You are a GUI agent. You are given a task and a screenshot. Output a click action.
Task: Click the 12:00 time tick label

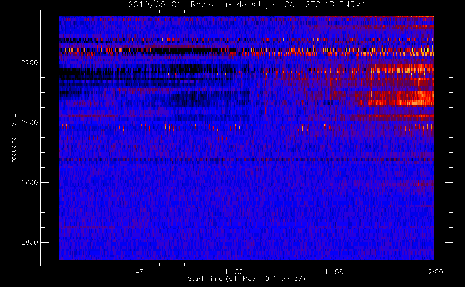(434, 272)
